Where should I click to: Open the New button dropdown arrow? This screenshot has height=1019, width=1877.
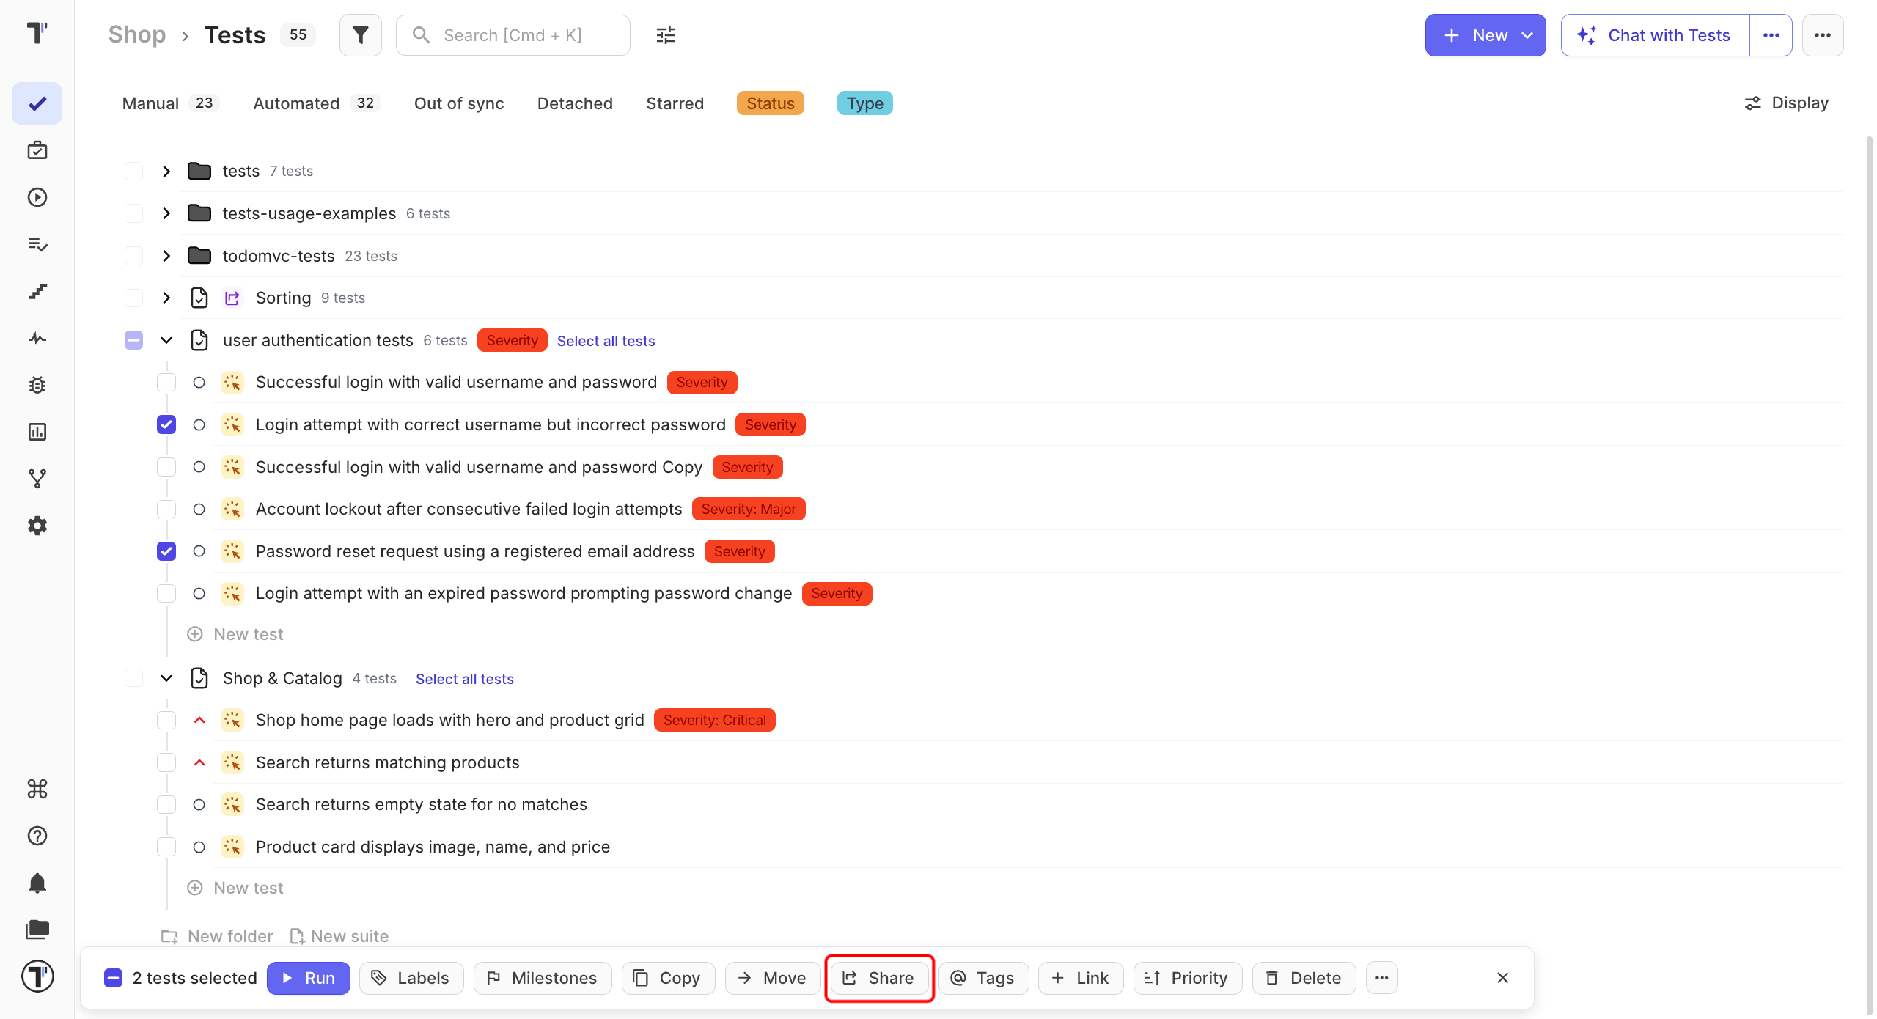pos(1528,35)
